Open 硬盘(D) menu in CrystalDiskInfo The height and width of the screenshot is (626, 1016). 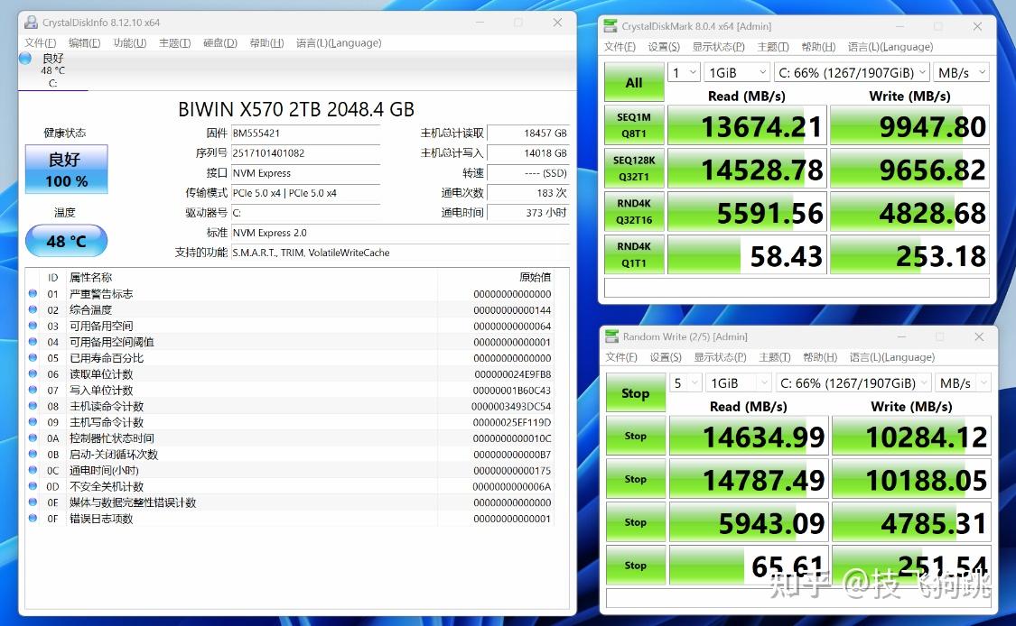(x=220, y=42)
